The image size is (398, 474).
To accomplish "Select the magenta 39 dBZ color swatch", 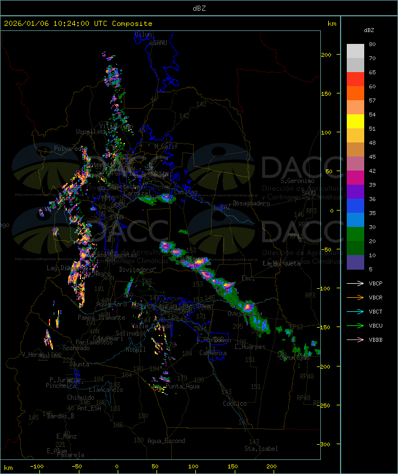I will (x=355, y=177).
